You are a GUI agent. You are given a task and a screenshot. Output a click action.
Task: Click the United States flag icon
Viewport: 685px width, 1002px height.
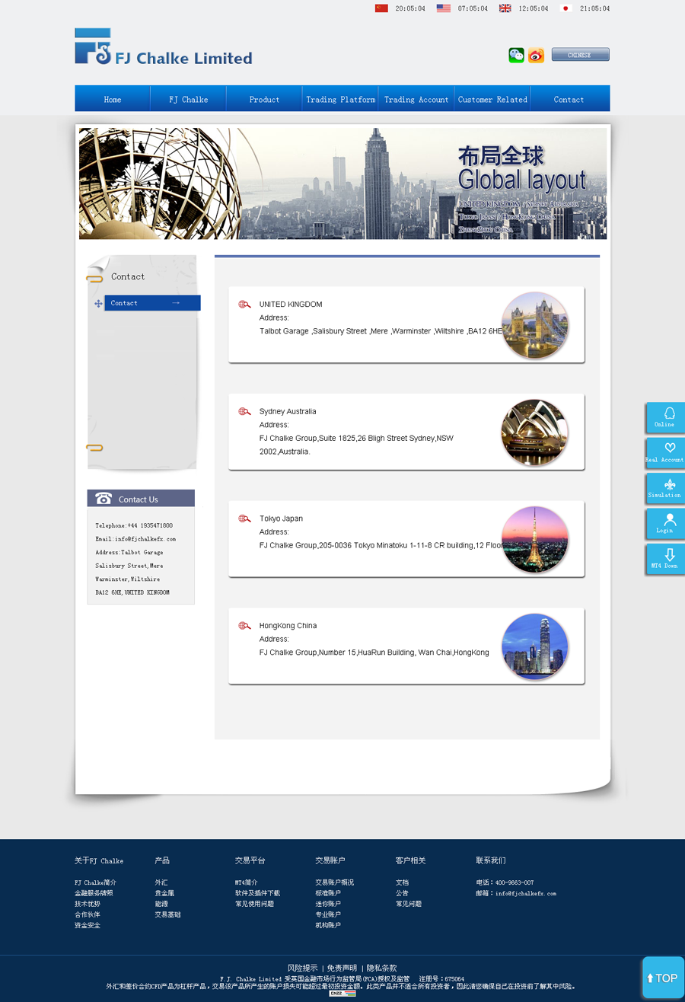[444, 8]
